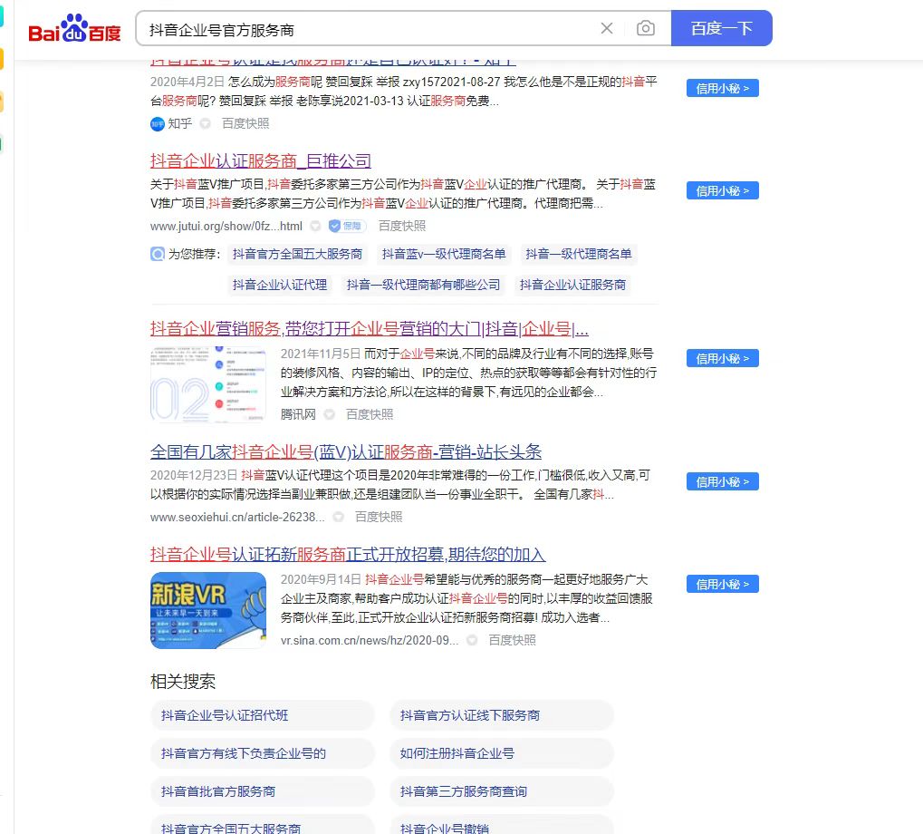This screenshot has height=834, width=923.
Task: Click the 新浪VR thumbnail image
Action: [208, 609]
